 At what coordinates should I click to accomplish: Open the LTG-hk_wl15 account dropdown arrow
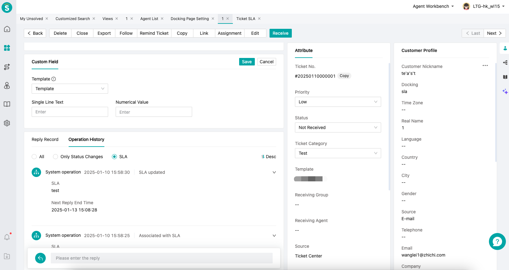pos(503,6)
